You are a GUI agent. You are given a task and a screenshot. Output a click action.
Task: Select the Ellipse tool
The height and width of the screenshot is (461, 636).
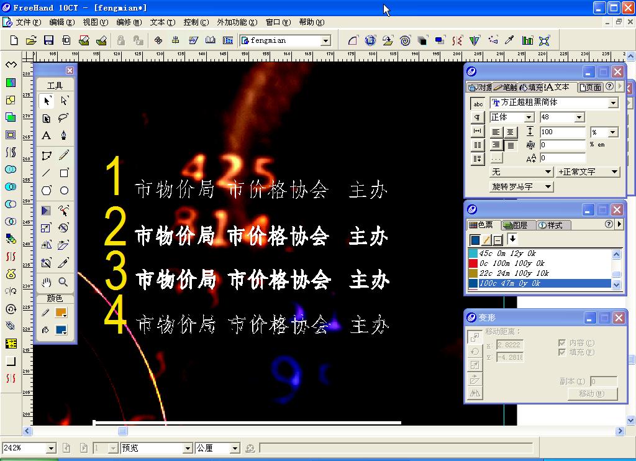tap(64, 190)
